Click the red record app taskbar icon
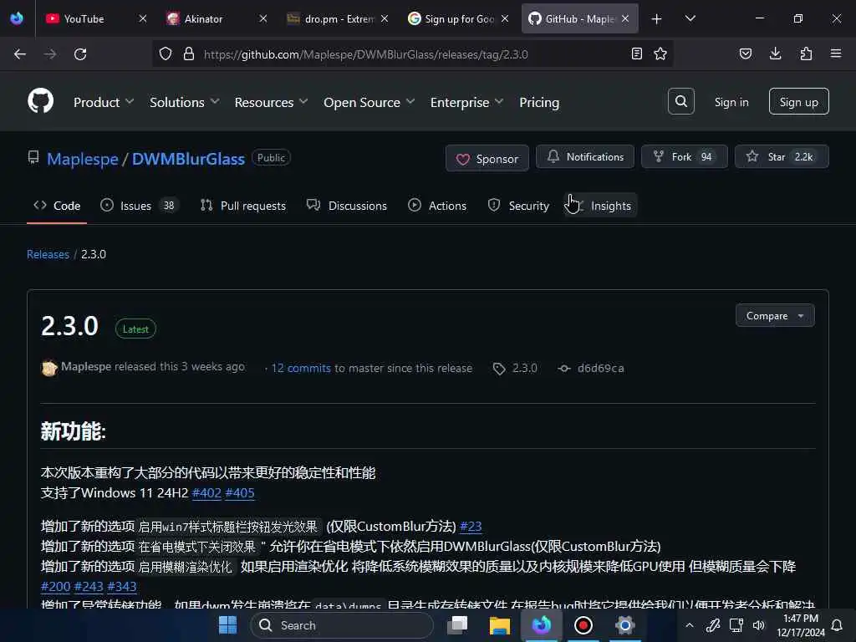 [x=583, y=625]
